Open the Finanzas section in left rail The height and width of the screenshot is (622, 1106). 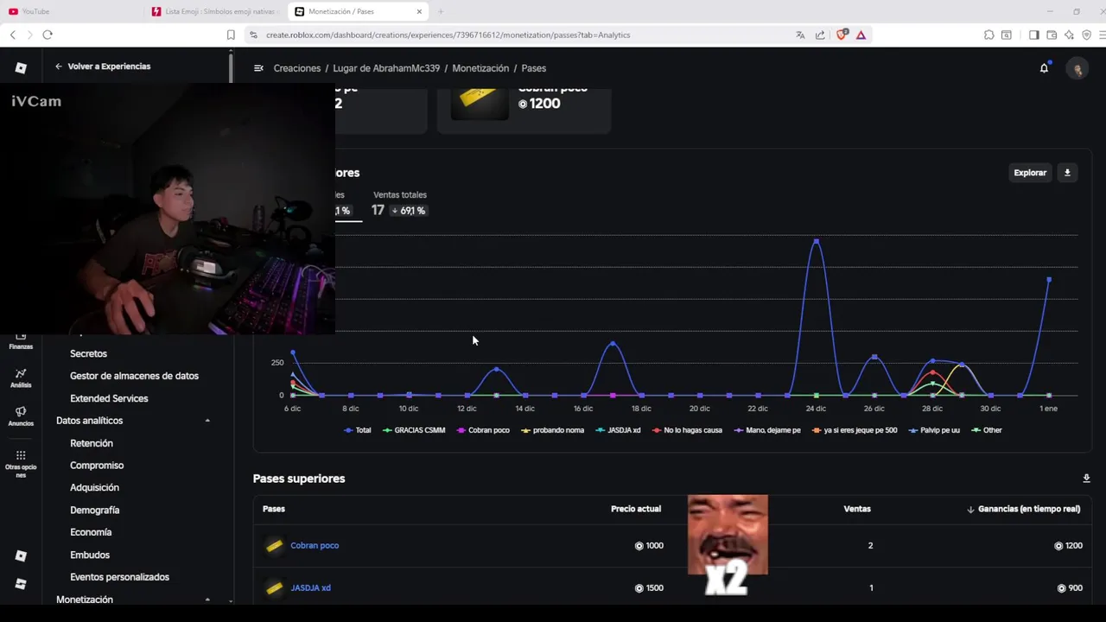[x=21, y=341]
